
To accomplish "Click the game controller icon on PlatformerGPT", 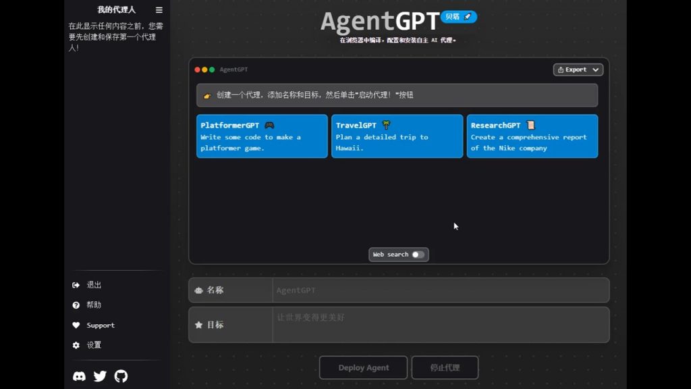I will tap(269, 125).
